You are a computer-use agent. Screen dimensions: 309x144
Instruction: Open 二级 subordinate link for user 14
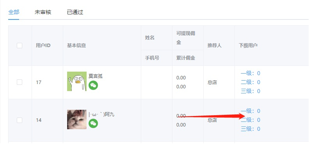(x=250, y=120)
